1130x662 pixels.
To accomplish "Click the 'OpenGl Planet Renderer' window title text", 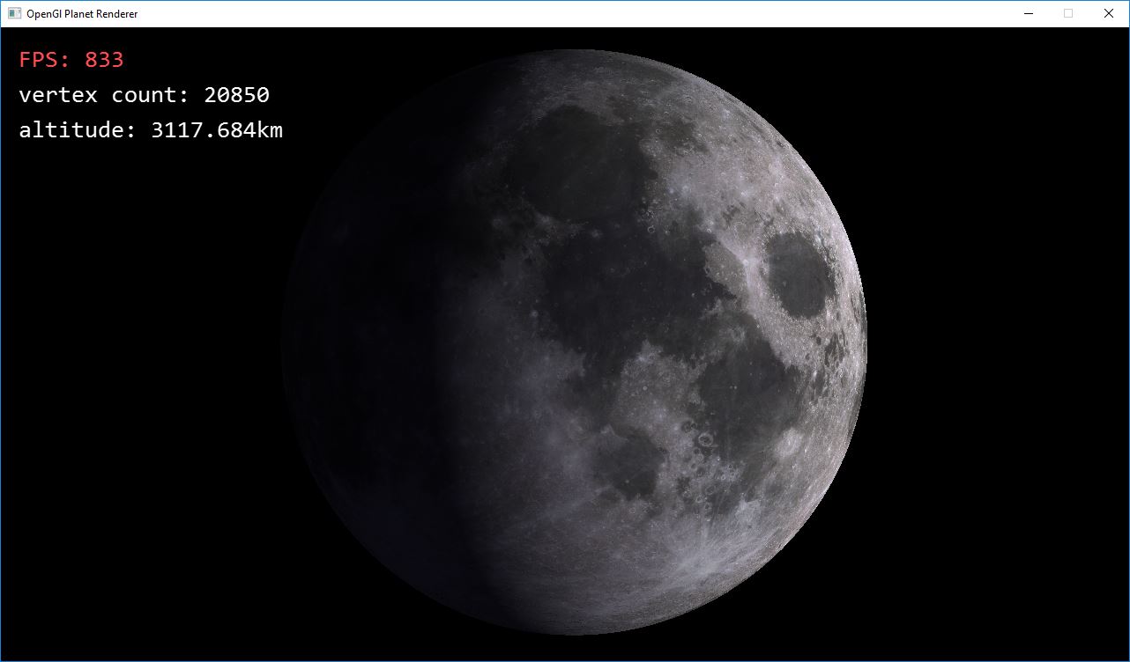I will [x=81, y=14].
